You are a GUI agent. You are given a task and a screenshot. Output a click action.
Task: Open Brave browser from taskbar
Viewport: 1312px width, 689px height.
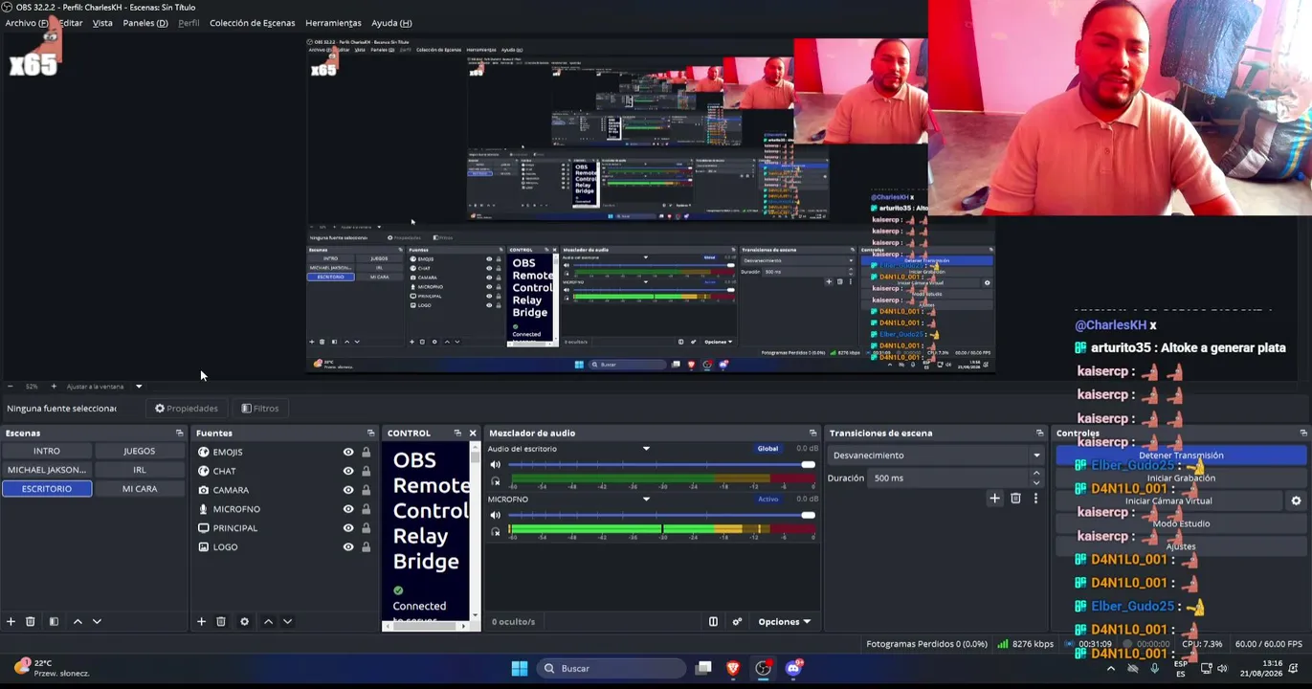click(x=733, y=668)
